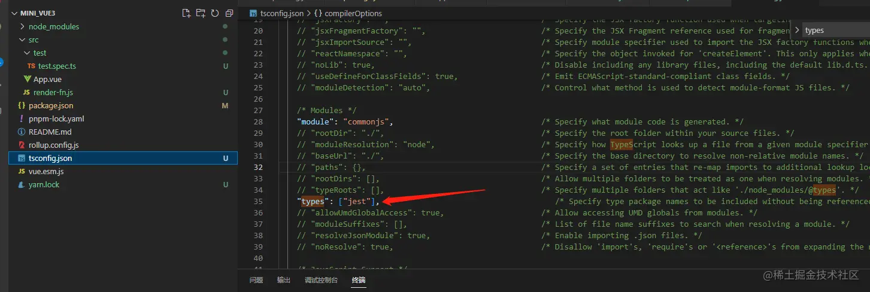Screen dimensions: 870x292
Task: Click compilerOptions breadcrumb segment
Action: point(354,13)
